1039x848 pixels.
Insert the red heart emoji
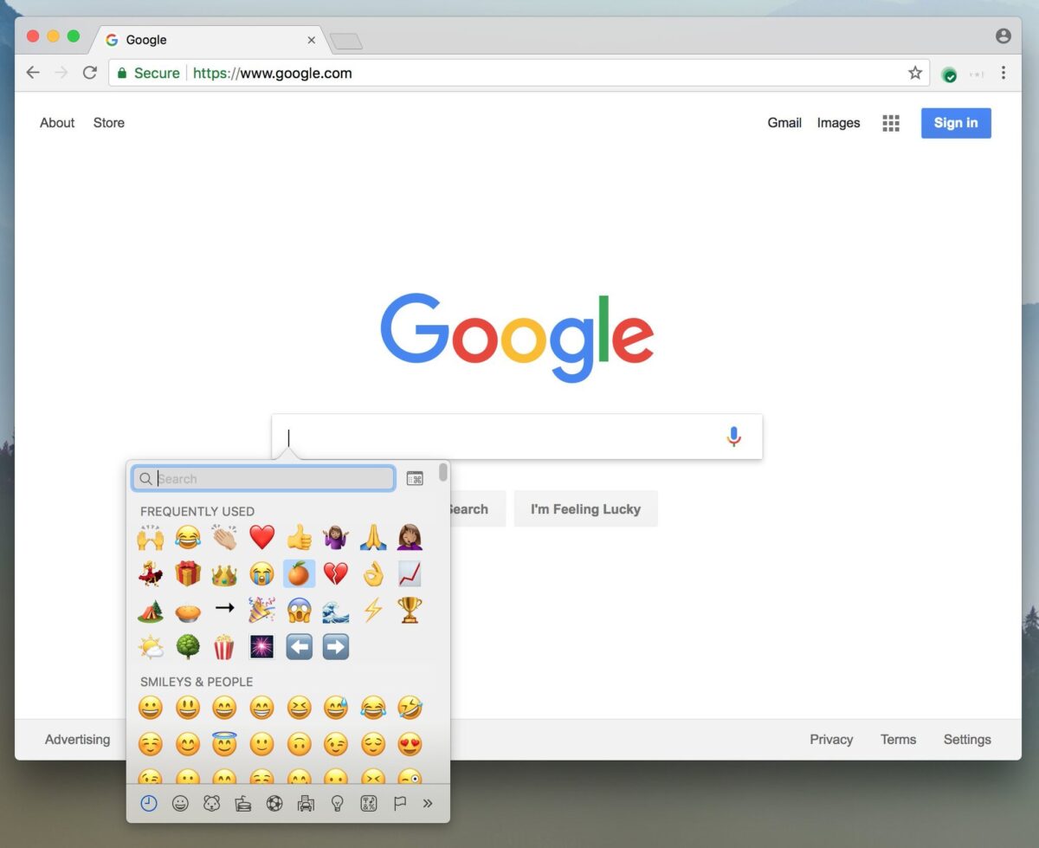point(261,537)
